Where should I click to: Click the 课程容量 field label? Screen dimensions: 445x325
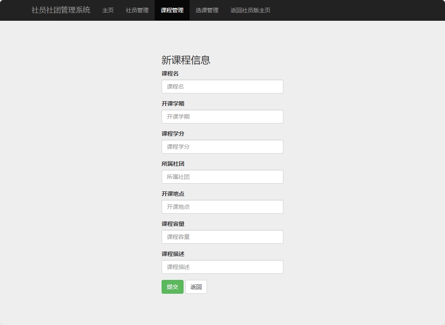[x=174, y=224]
